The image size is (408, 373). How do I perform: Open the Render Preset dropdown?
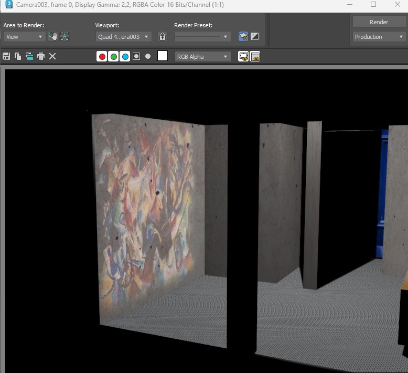[202, 37]
